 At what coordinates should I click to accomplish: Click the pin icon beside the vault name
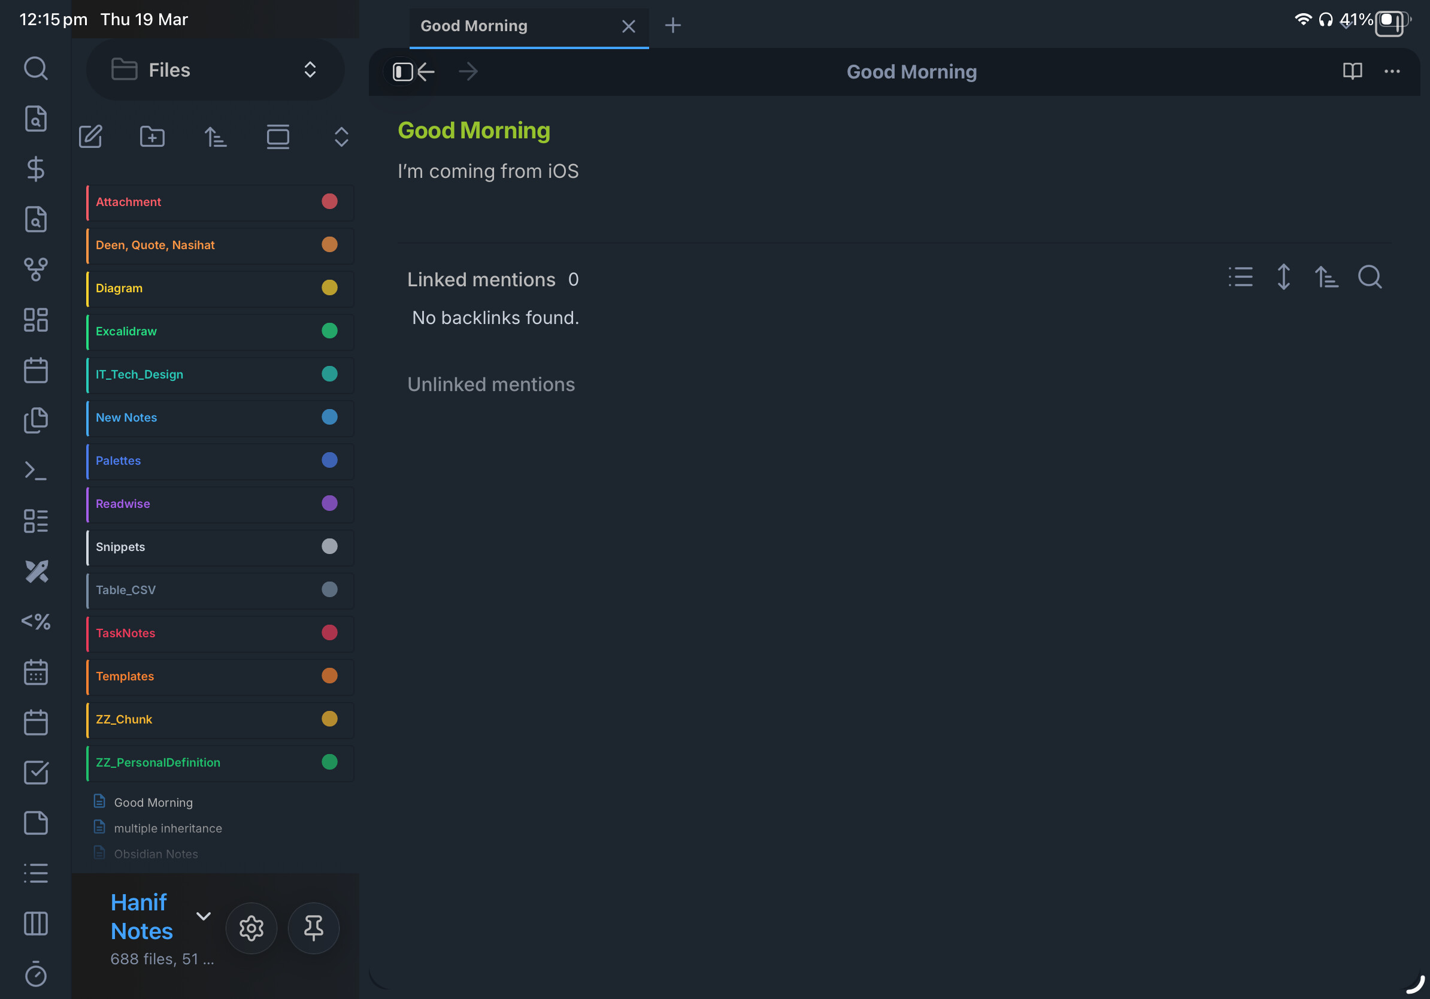pyautogui.click(x=313, y=928)
